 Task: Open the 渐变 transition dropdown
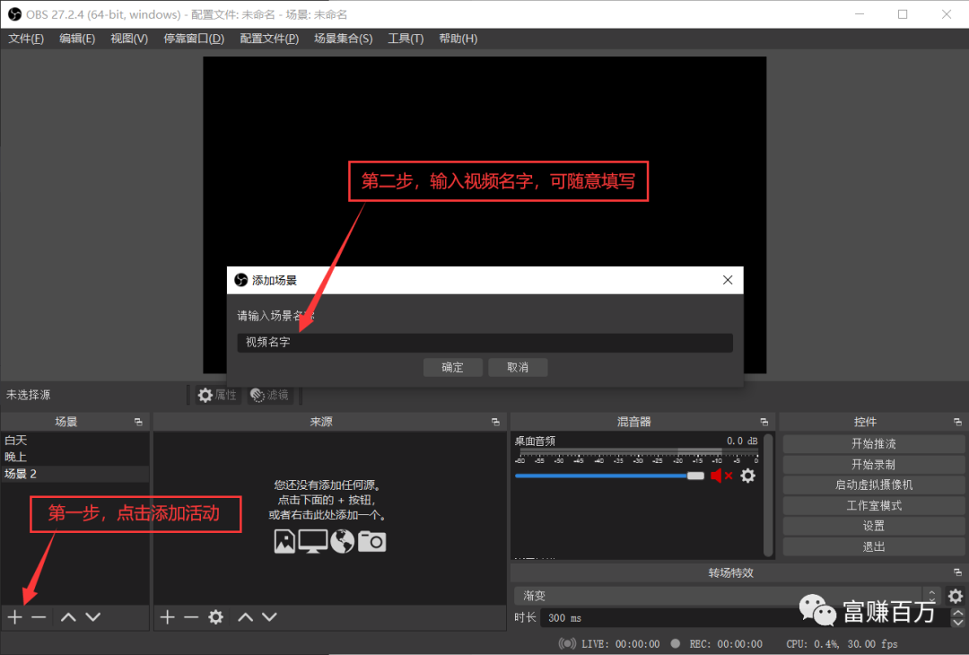[x=727, y=596]
